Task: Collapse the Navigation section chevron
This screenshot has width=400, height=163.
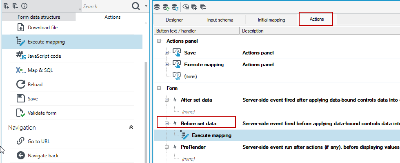Action: (x=131, y=127)
